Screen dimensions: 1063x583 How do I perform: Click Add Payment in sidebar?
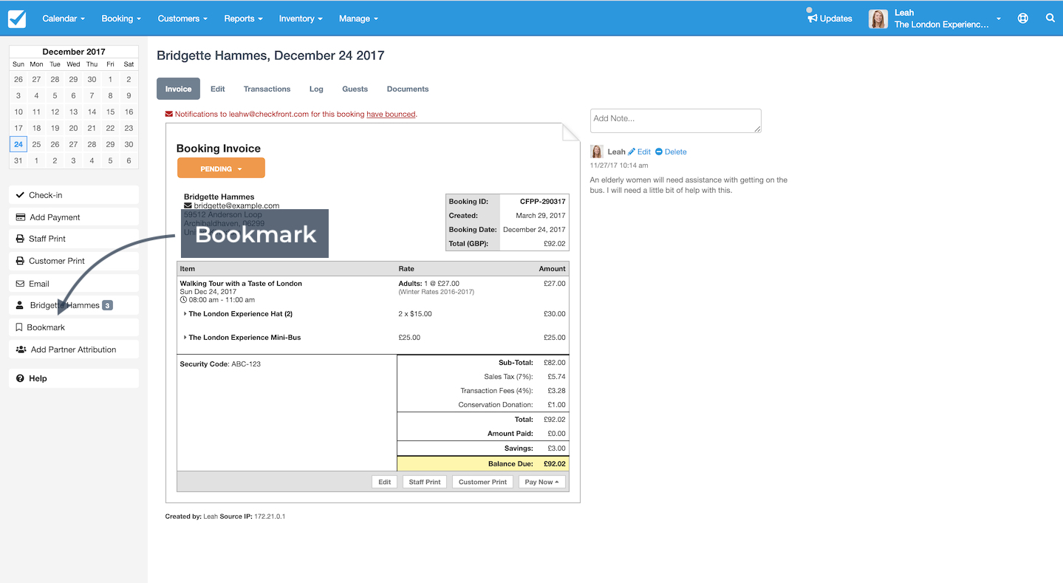click(x=74, y=217)
